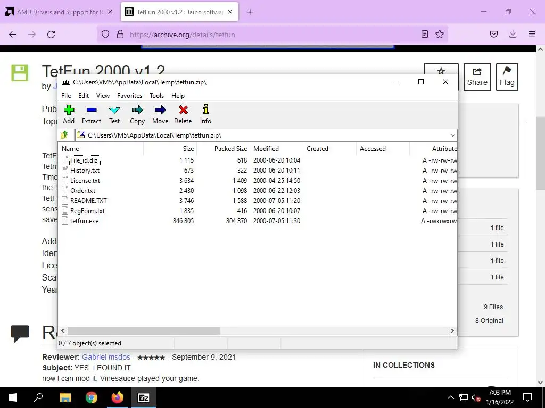
Task: Open Firefox downloads panel
Action: [x=513, y=35]
